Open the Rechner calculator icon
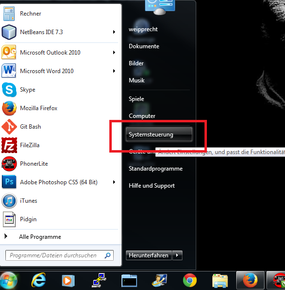Screen dimensions: 285x290 pyautogui.click(x=9, y=14)
